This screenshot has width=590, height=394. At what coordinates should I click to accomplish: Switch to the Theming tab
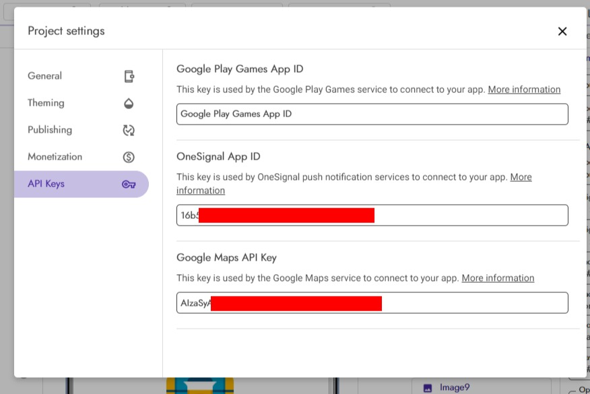pos(46,103)
